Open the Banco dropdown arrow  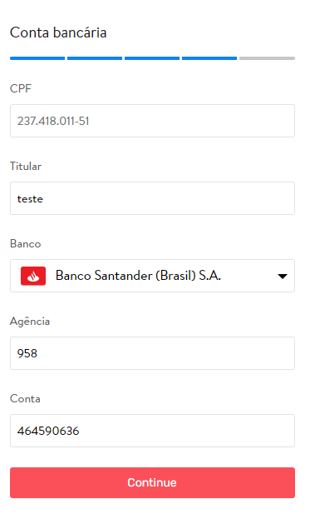pyautogui.click(x=283, y=277)
